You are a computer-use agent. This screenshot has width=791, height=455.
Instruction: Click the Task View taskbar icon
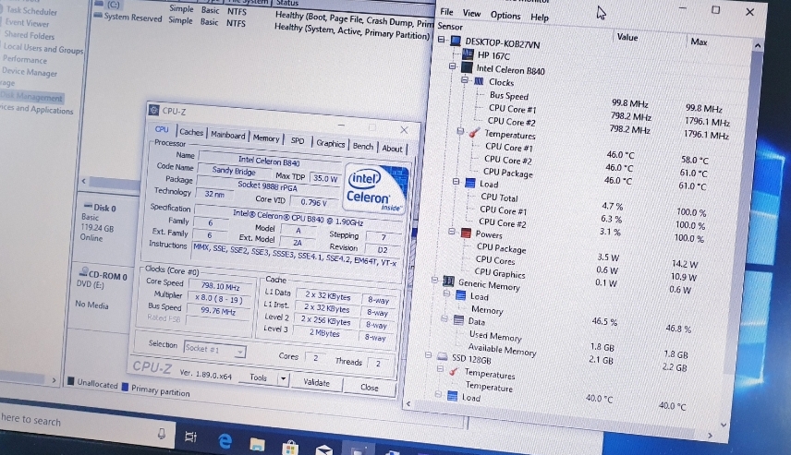[190, 437]
